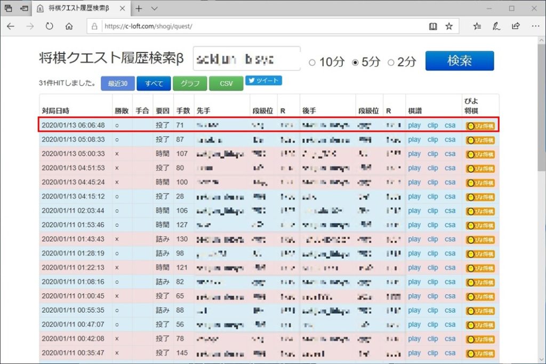546x364 pixels.
Task: Close the 将棋クエスト履歴検索β tab
Action: (x=122, y=9)
